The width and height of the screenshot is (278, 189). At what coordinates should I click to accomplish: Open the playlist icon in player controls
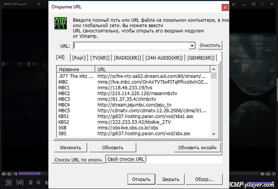[31, 182]
